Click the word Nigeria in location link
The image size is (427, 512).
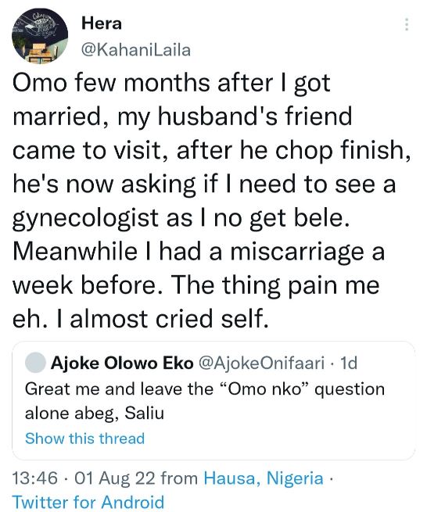[x=295, y=478]
